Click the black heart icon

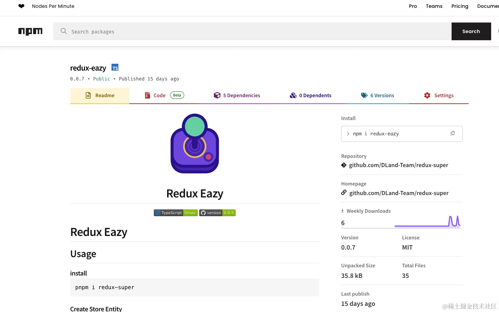click(x=21, y=6)
